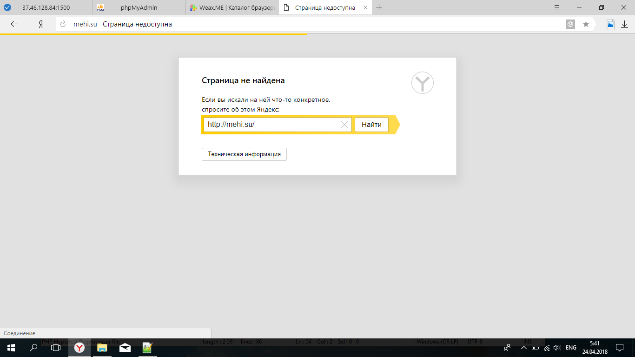Reload the mehi.su page

pyautogui.click(x=64, y=24)
